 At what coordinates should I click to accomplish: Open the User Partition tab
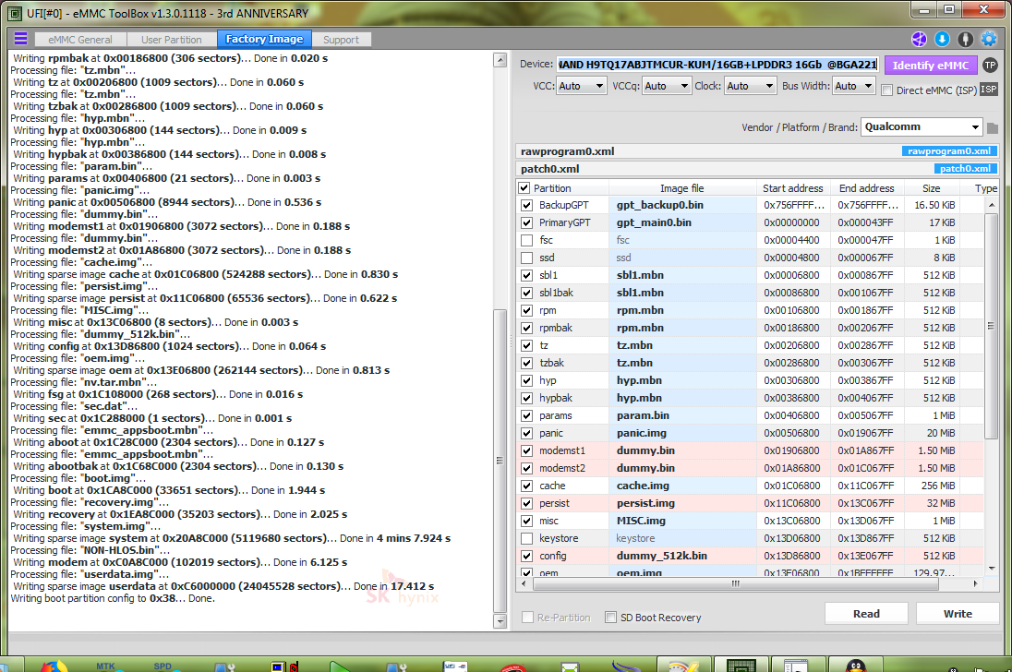point(171,40)
